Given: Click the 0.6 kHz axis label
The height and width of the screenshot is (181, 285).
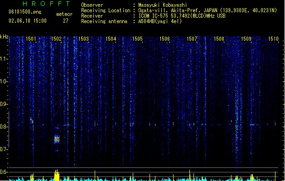Looking at the screenshot, I should (4, 172).
